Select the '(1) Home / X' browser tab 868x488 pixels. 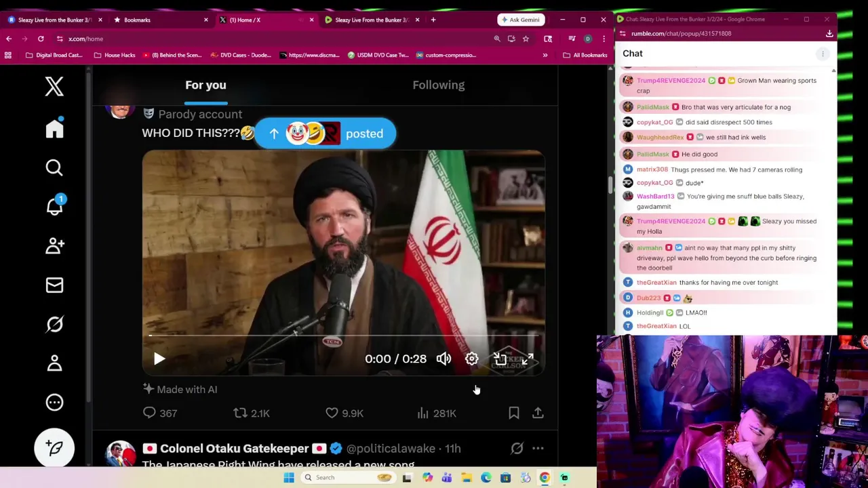[266, 20]
